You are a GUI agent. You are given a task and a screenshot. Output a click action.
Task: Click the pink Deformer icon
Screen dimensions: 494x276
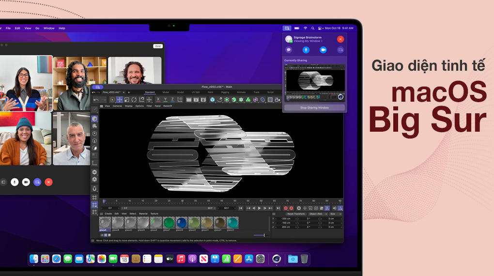pos(256,100)
